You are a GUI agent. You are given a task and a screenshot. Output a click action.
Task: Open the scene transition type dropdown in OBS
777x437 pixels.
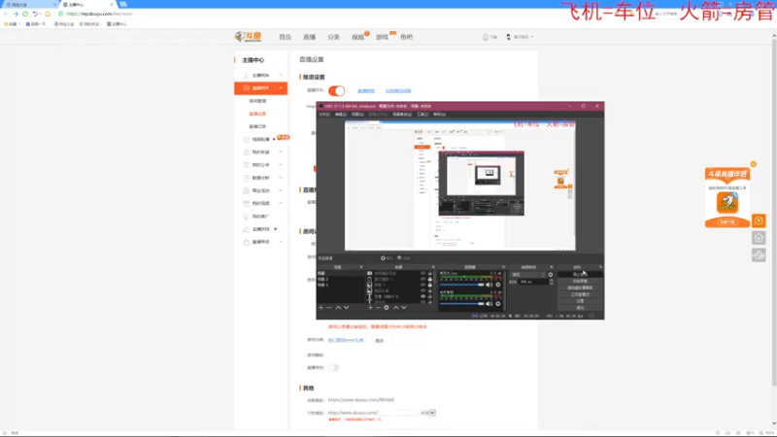pyautogui.click(x=527, y=275)
